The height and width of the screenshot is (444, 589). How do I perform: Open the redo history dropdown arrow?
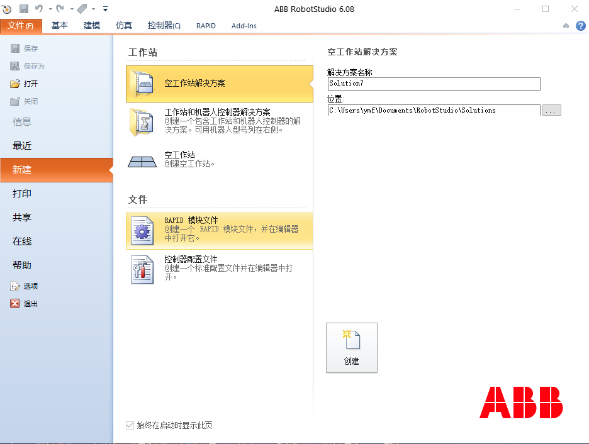pos(71,9)
